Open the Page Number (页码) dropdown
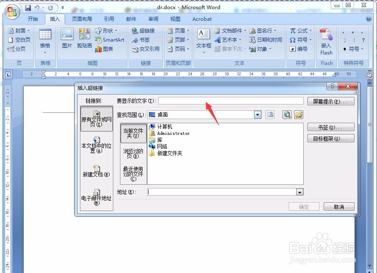Image resolution: width=377 pixels, height=273 pixels. point(178,49)
